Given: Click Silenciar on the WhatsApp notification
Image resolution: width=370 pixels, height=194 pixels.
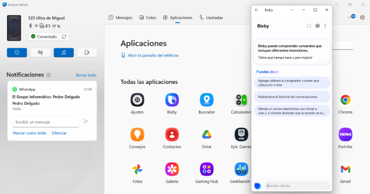Looking at the screenshot, I should 59,133.
